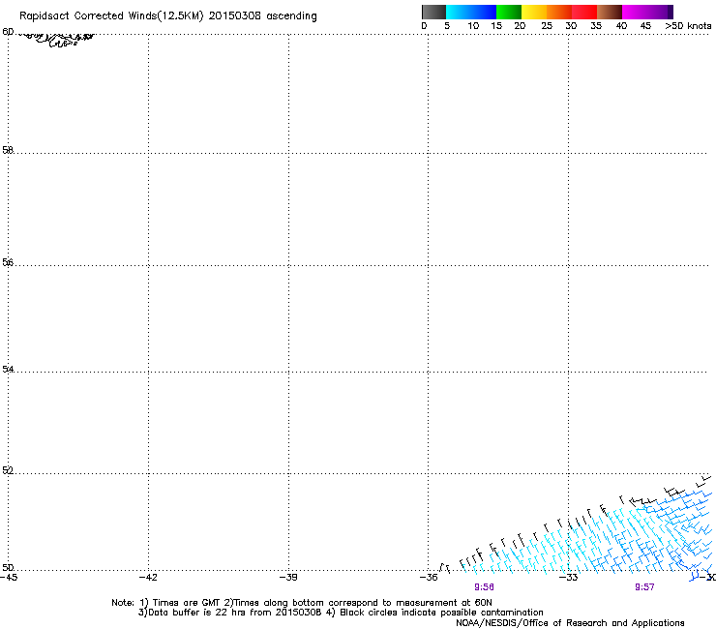Click the coastline outline near 60N
The width and height of the screenshot is (716, 629).
[x=57, y=40]
